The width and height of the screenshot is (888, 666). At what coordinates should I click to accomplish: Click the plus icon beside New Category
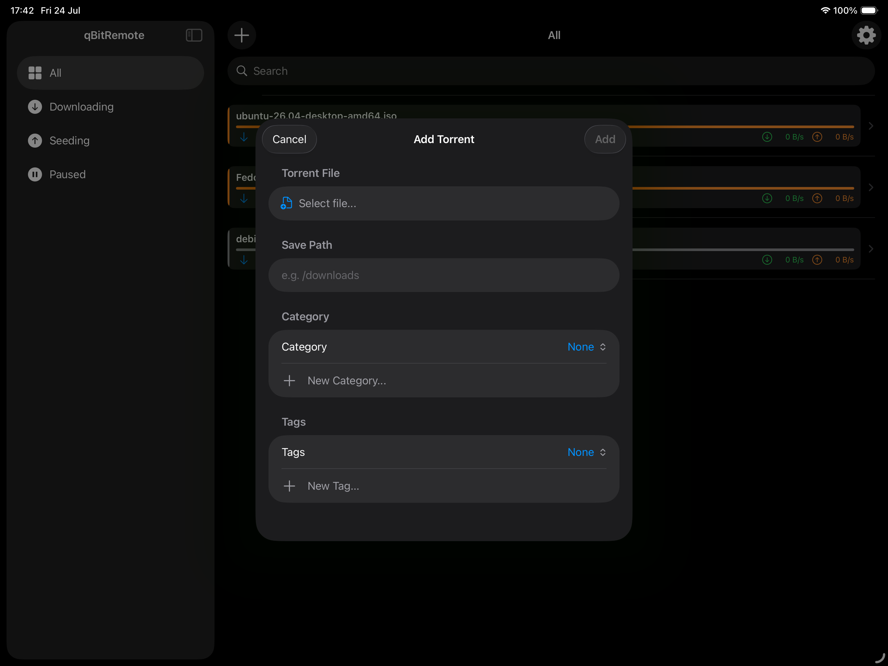(x=289, y=381)
